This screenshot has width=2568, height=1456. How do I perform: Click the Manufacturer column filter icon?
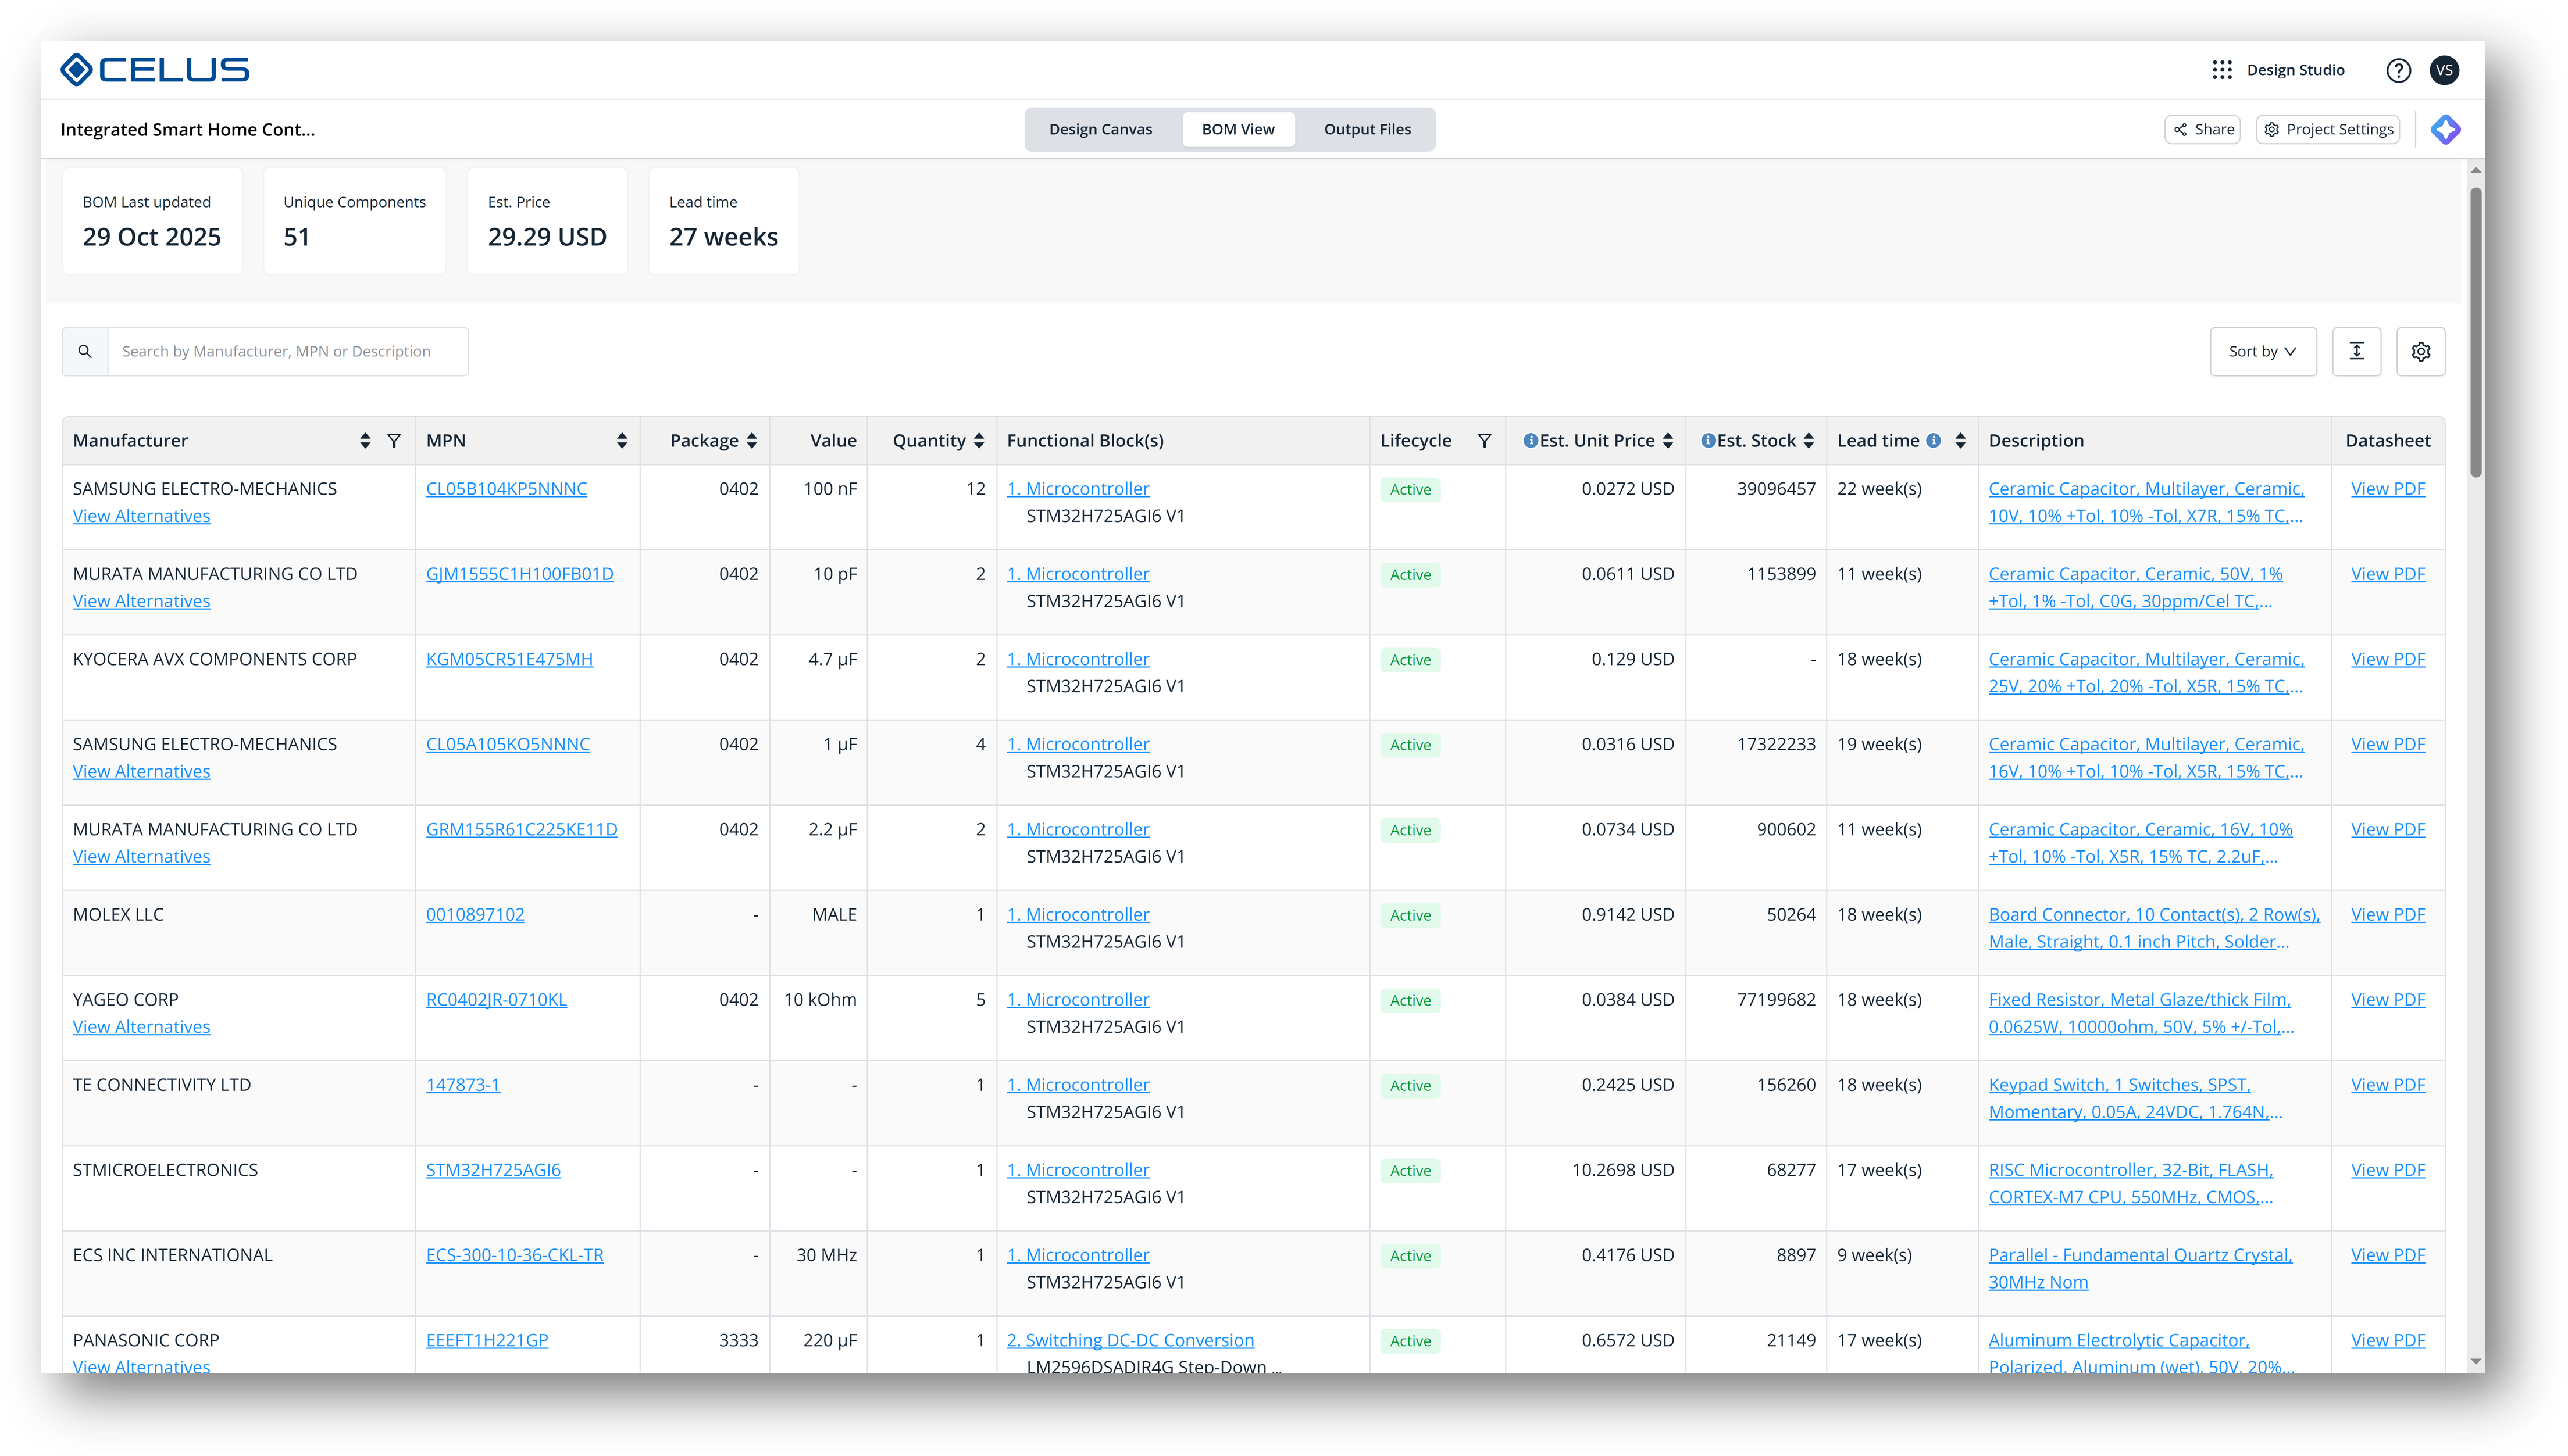pyautogui.click(x=394, y=441)
